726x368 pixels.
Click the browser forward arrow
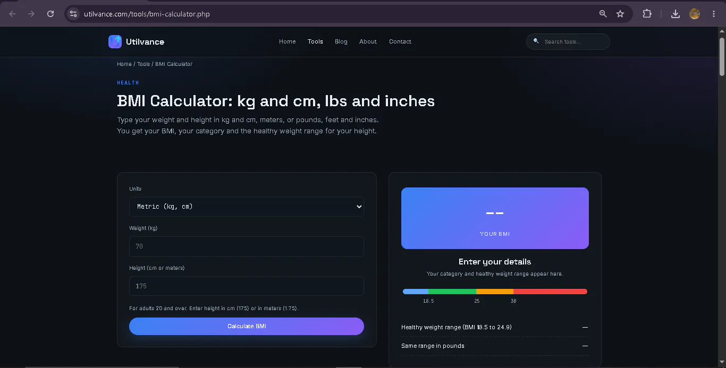pos(31,14)
